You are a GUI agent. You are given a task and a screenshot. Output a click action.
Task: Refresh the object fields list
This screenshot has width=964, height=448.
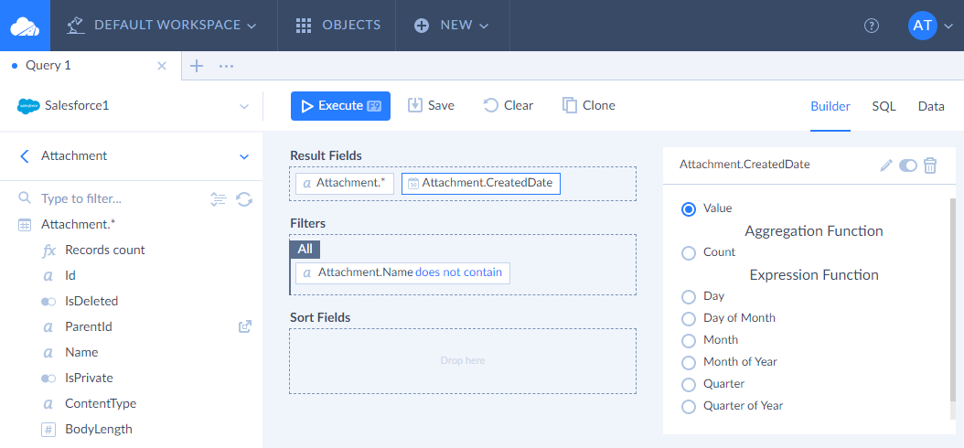pos(244,199)
